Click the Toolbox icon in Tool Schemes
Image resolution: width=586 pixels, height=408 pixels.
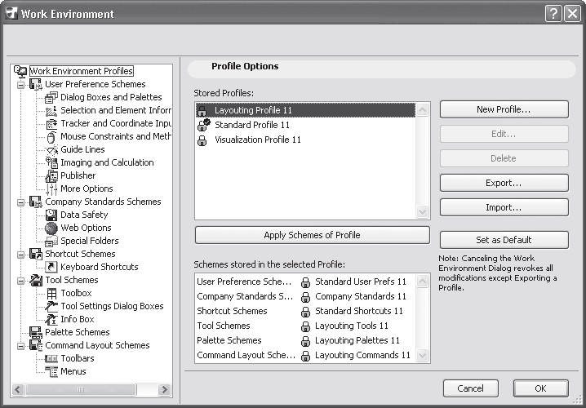[51, 293]
